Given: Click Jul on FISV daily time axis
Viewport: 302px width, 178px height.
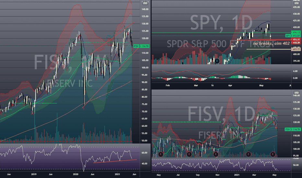Looking at the screenshot, I should (x=178, y=175).
